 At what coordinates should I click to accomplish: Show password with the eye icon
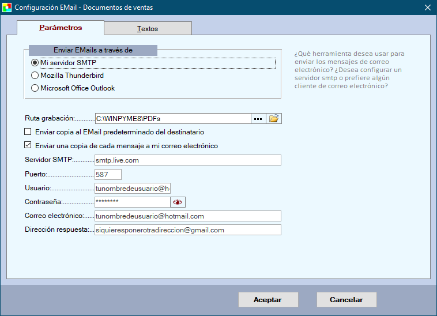(x=178, y=202)
